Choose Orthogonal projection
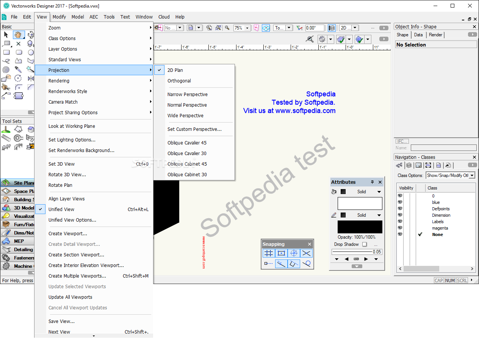The width and height of the screenshot is (479, 340). pos(194,81)
